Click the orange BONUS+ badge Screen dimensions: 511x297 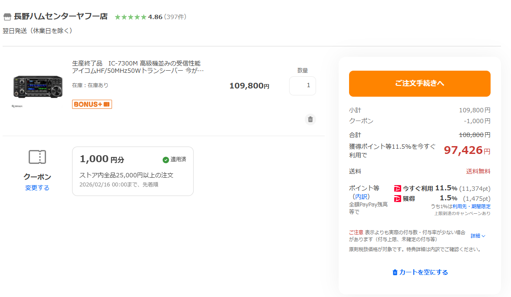pos(92,104)
